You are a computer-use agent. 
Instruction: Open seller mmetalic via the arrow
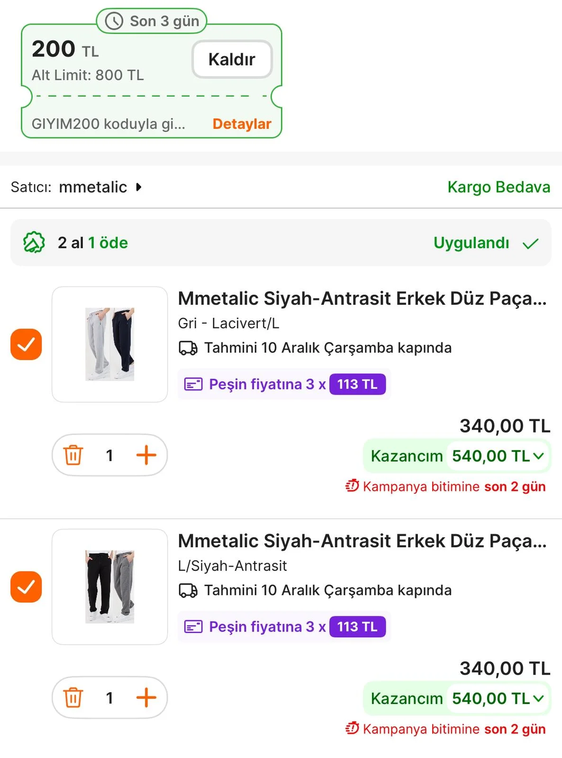click(138, 187)
